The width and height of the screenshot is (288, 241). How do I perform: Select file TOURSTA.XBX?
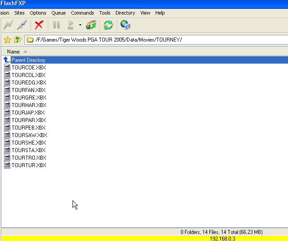point(28,150)
